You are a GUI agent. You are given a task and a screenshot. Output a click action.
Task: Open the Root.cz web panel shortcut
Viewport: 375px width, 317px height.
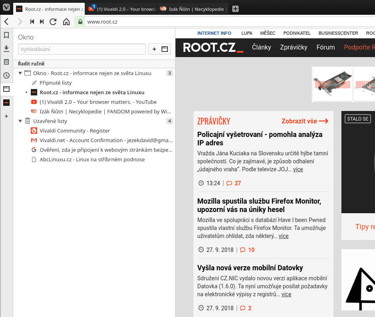coord(6,102)
